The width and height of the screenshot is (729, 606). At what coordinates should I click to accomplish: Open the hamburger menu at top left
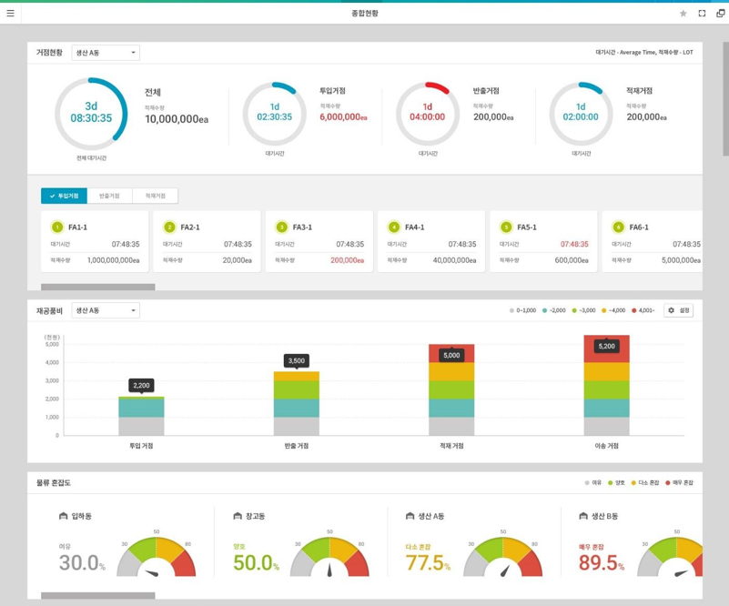point(11,14)
